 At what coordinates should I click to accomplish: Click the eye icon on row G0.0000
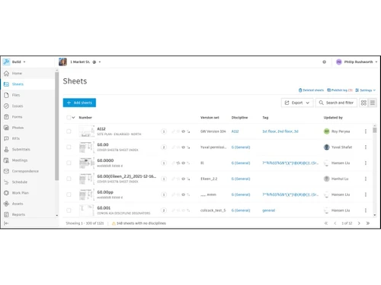point(183,163)
